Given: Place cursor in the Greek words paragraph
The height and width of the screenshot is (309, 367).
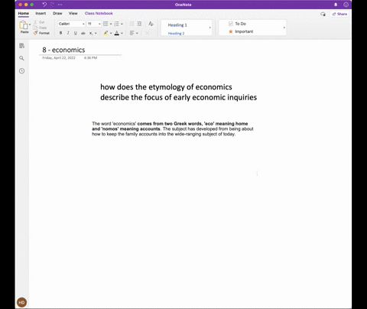Looking at the screenshot, I should 173,128.
